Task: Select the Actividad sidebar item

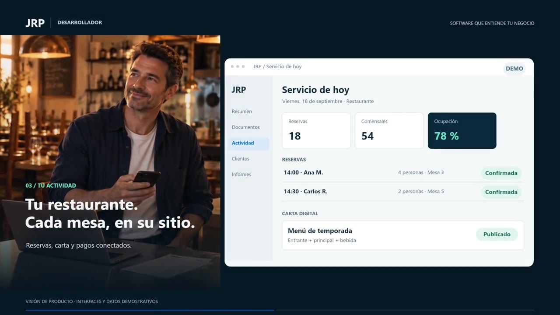Action: click(248, 143)
